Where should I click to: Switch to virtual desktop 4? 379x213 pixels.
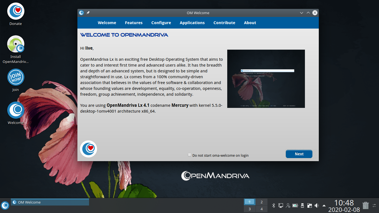[262, 209]
